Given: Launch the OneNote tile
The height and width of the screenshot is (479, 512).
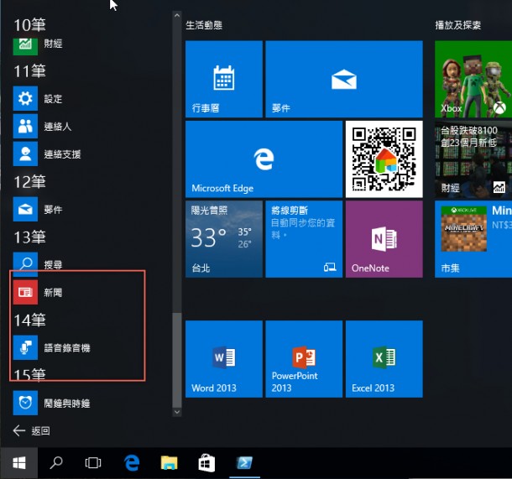Looking at the screenshot, I should point(384,239).
